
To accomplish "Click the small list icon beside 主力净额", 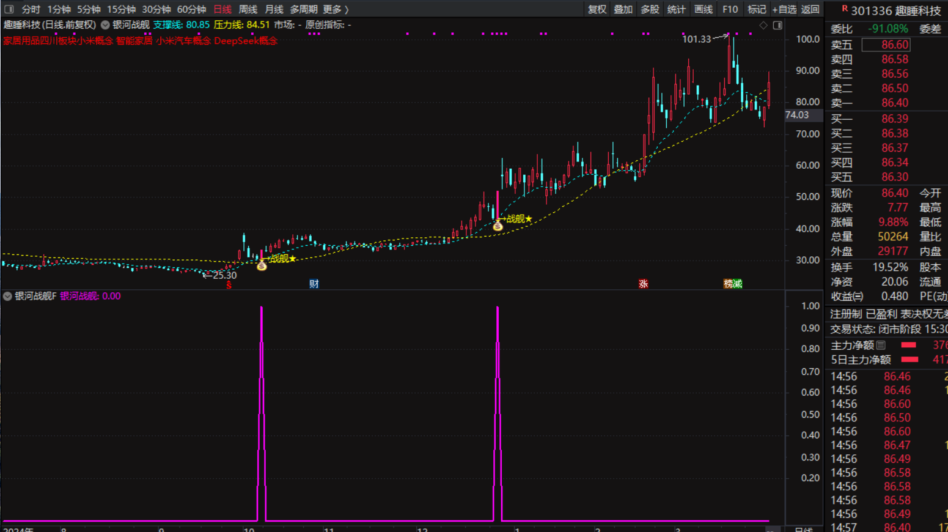I will click(x=881, y=345).
